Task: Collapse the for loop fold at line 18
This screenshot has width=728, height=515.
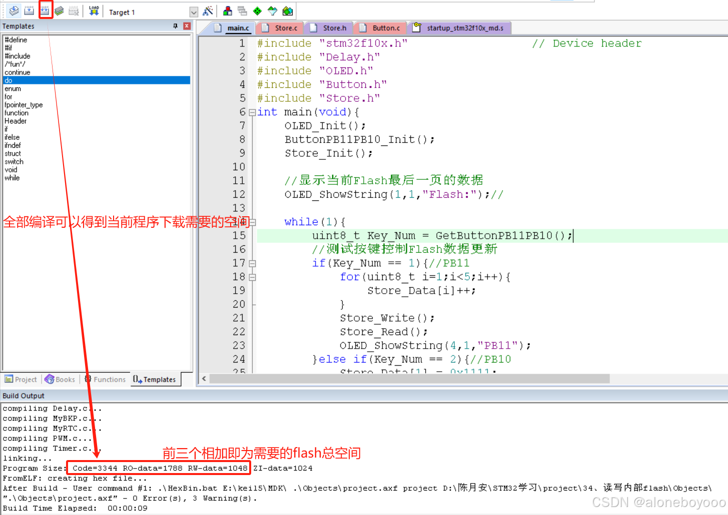Action: point(253,277)
